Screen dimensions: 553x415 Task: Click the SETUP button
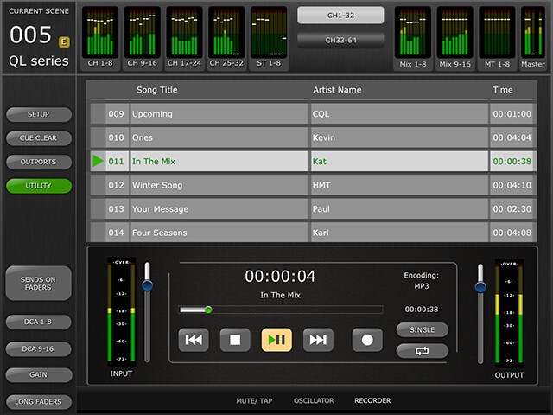[x=38, y=114]
